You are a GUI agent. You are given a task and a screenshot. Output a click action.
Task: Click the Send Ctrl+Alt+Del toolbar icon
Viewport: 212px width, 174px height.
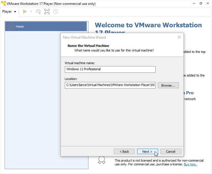(38, 12)
